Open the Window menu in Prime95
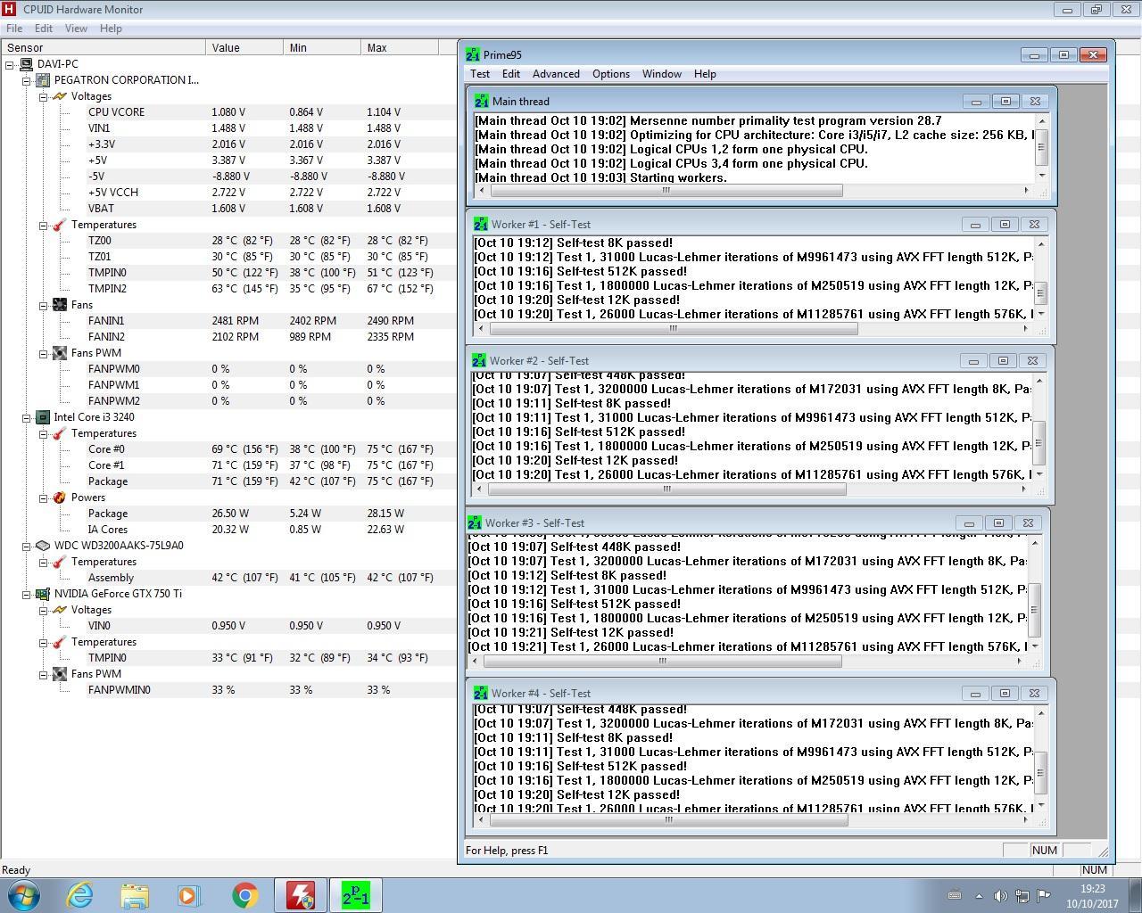 coord(662,74)
